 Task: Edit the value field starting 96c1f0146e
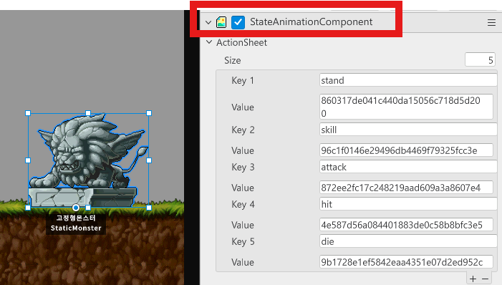(406, 150)
